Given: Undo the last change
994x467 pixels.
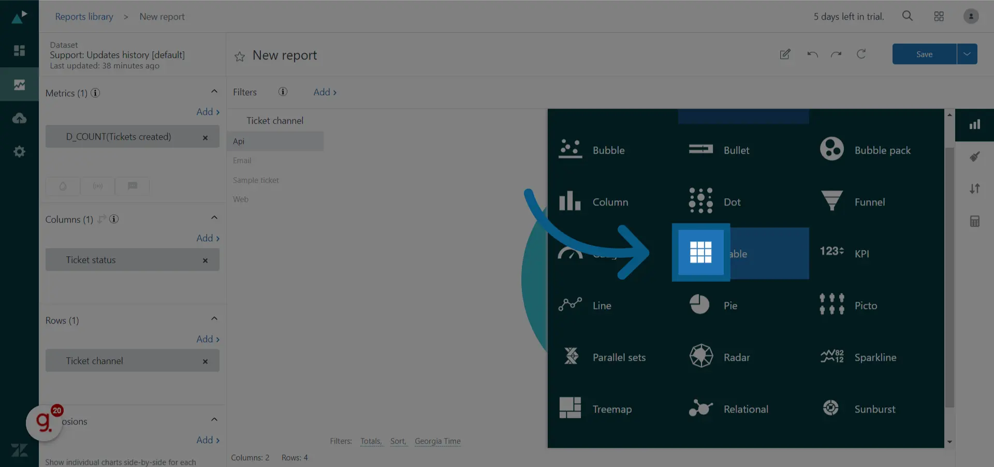Looking at the screenshot, I should coord(812,54).
